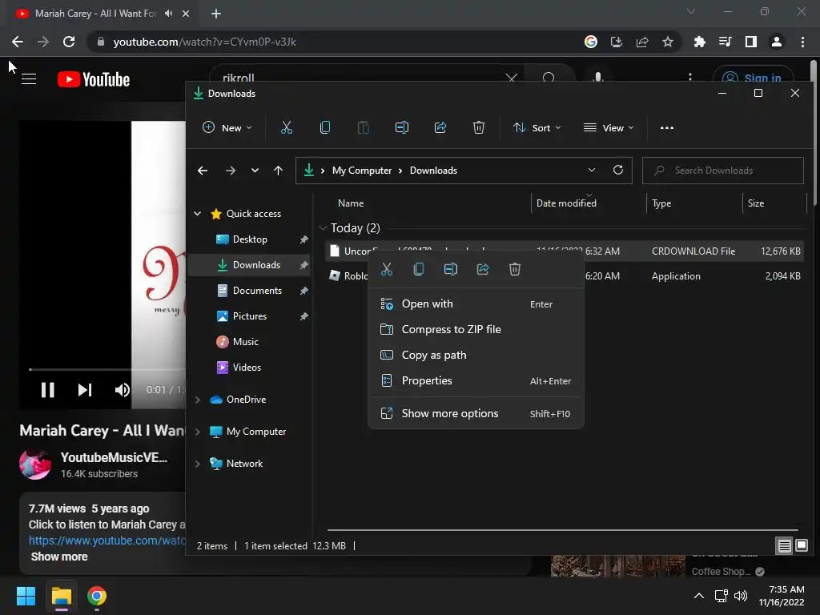Click Delete trash icon in Explorer toolbar
This screenshot has height=615, width=820.
click(x=479, y=127)
